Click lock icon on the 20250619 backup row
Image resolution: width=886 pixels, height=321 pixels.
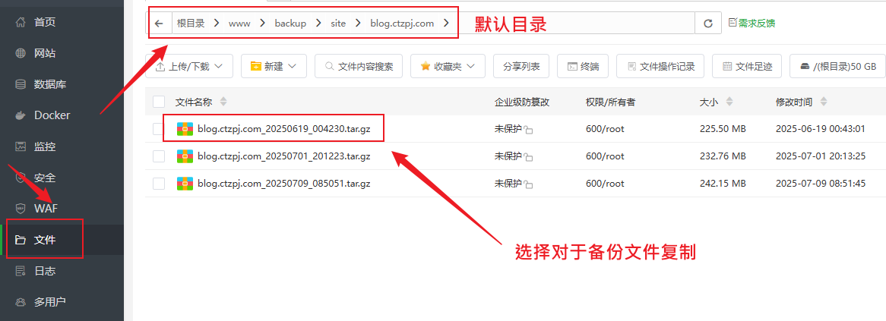click(x=528, y=131)
